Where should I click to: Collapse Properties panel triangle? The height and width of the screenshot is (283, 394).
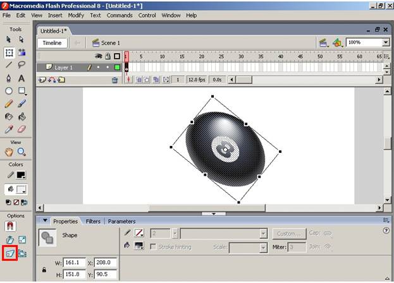(45, 220)
